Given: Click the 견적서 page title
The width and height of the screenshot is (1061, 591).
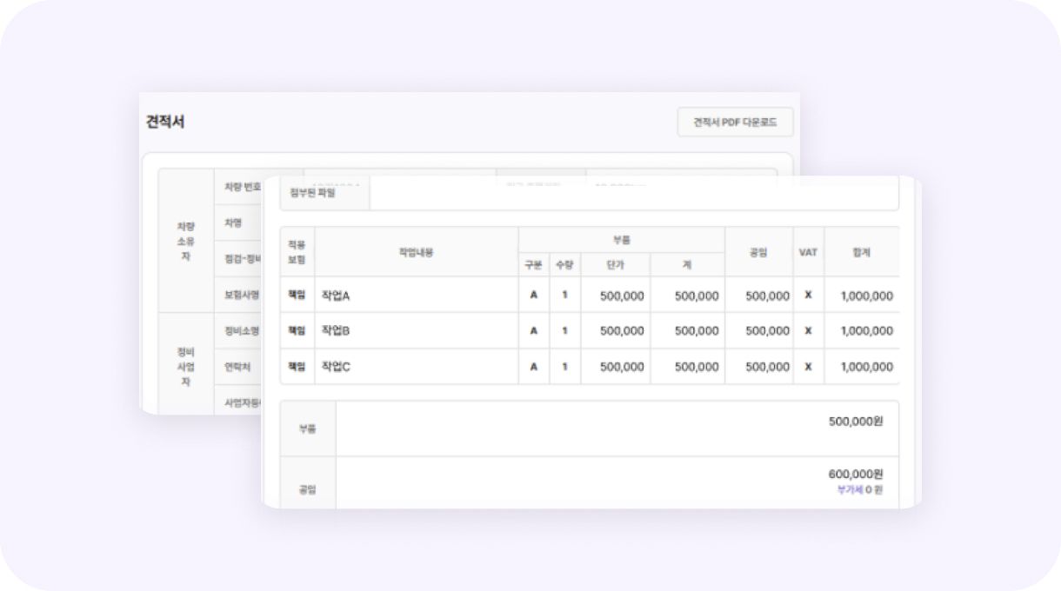Looking at the screenshot, I should tap(165, 122).
